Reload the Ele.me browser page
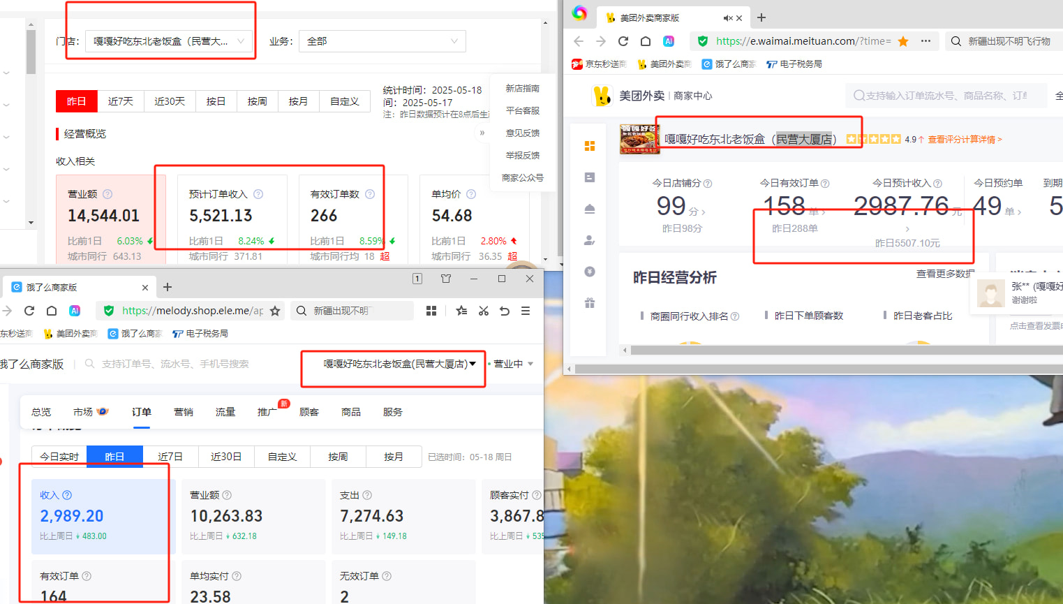The height and width of the screenshot is (604, 1063). tap(29, 311)
